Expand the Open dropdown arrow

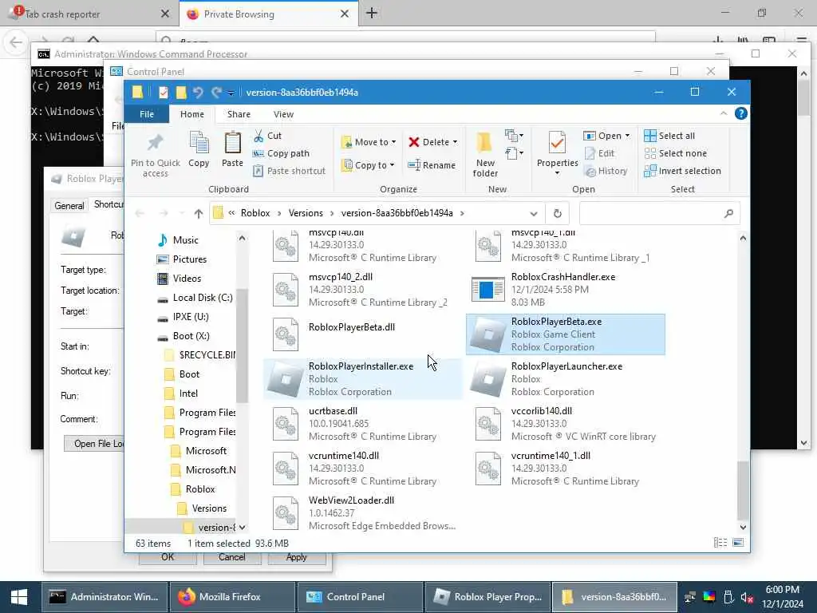click(627, 136)
